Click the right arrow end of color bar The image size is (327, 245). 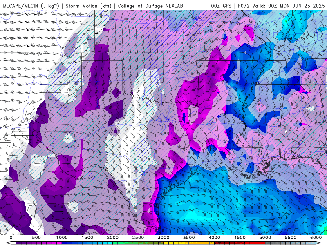(x=318, y=243)
